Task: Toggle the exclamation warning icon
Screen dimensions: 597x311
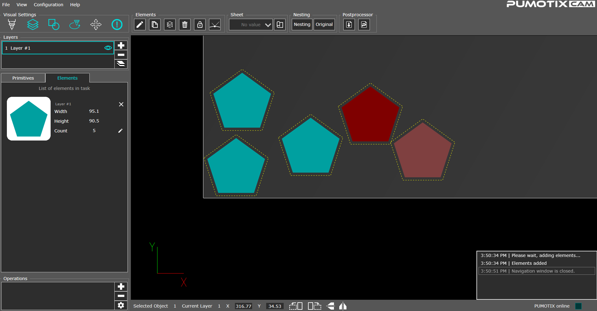Action: pos(117,24)
